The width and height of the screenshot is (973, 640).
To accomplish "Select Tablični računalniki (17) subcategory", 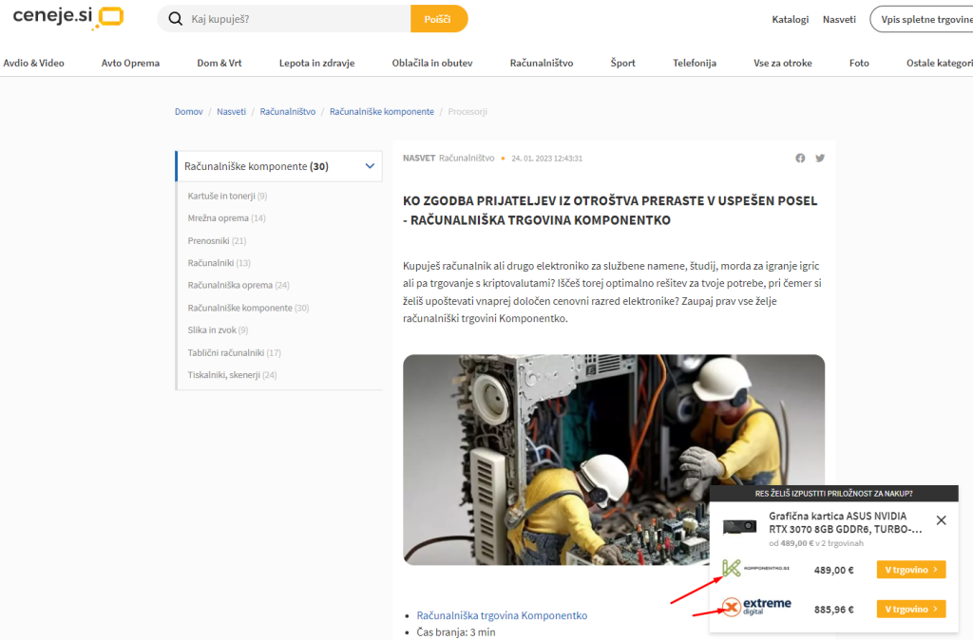I will pyautogui.click(x=234, y=353).
